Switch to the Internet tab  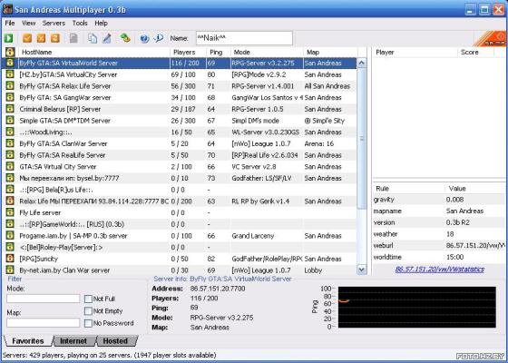(73, 341)
